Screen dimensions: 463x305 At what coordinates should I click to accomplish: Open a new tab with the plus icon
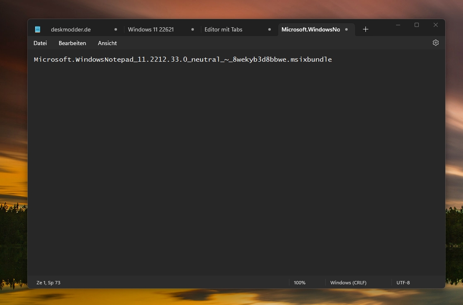point(365,29)
